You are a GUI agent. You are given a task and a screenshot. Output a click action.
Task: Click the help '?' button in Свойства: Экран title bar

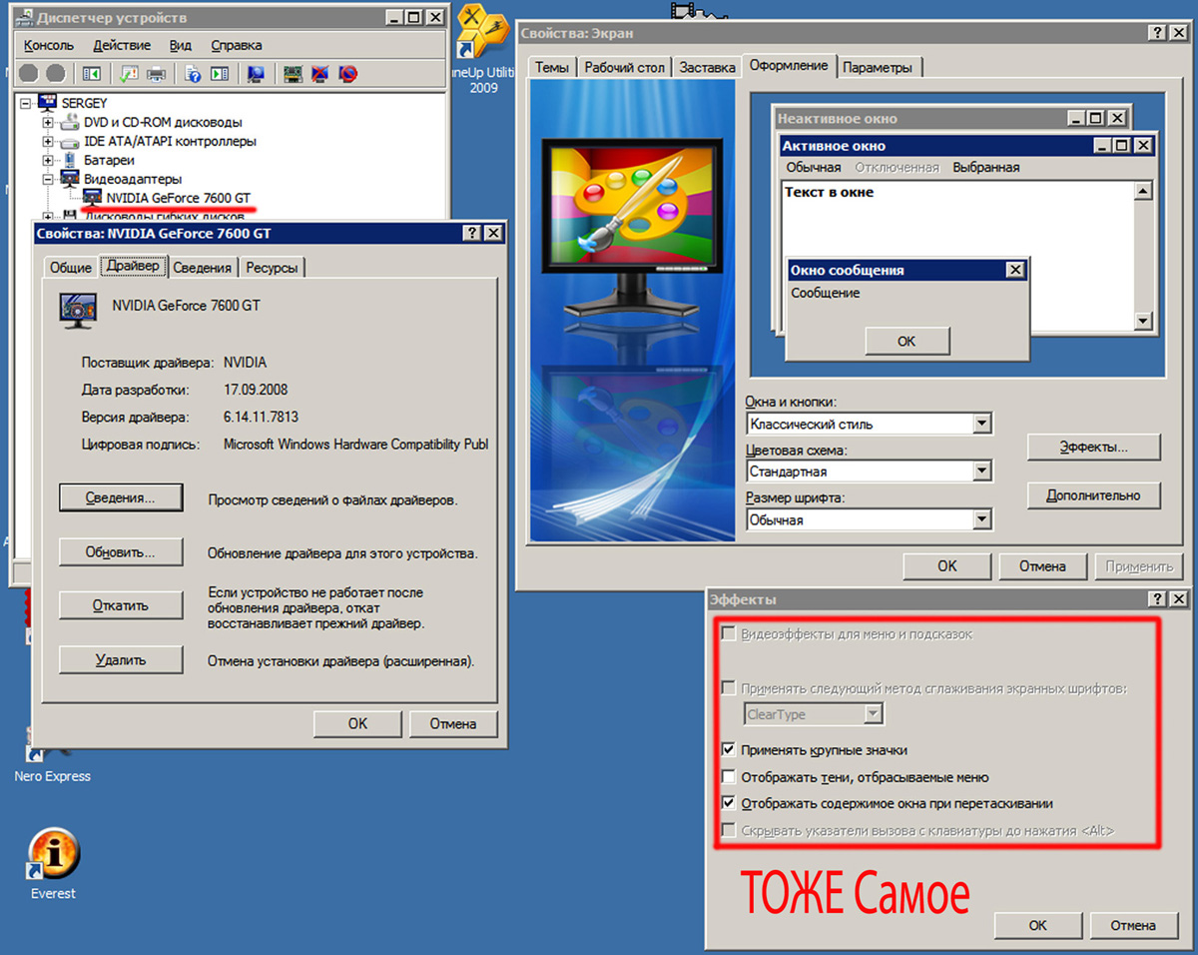(1156, 33)
